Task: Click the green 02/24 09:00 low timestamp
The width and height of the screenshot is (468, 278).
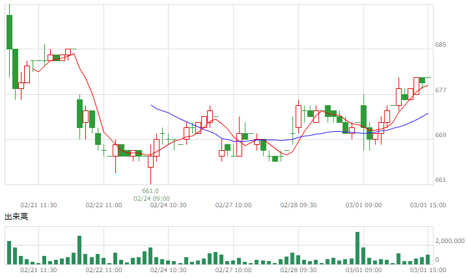Action: [152, 199]
